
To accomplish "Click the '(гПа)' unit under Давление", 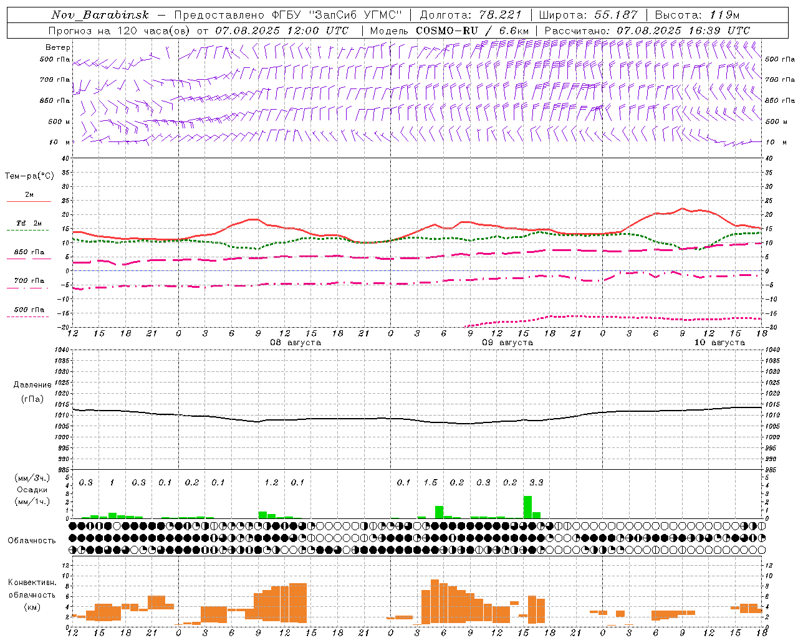I will click(x=32, y=399).
